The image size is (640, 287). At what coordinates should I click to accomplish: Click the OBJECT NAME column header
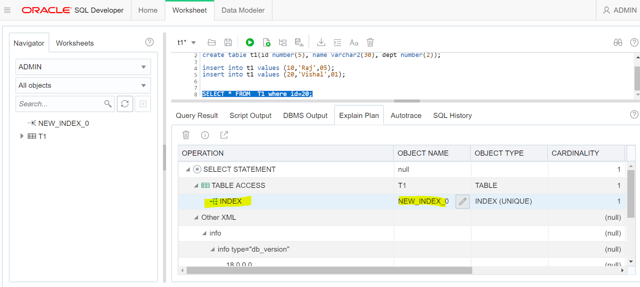(x=432, y=153)
